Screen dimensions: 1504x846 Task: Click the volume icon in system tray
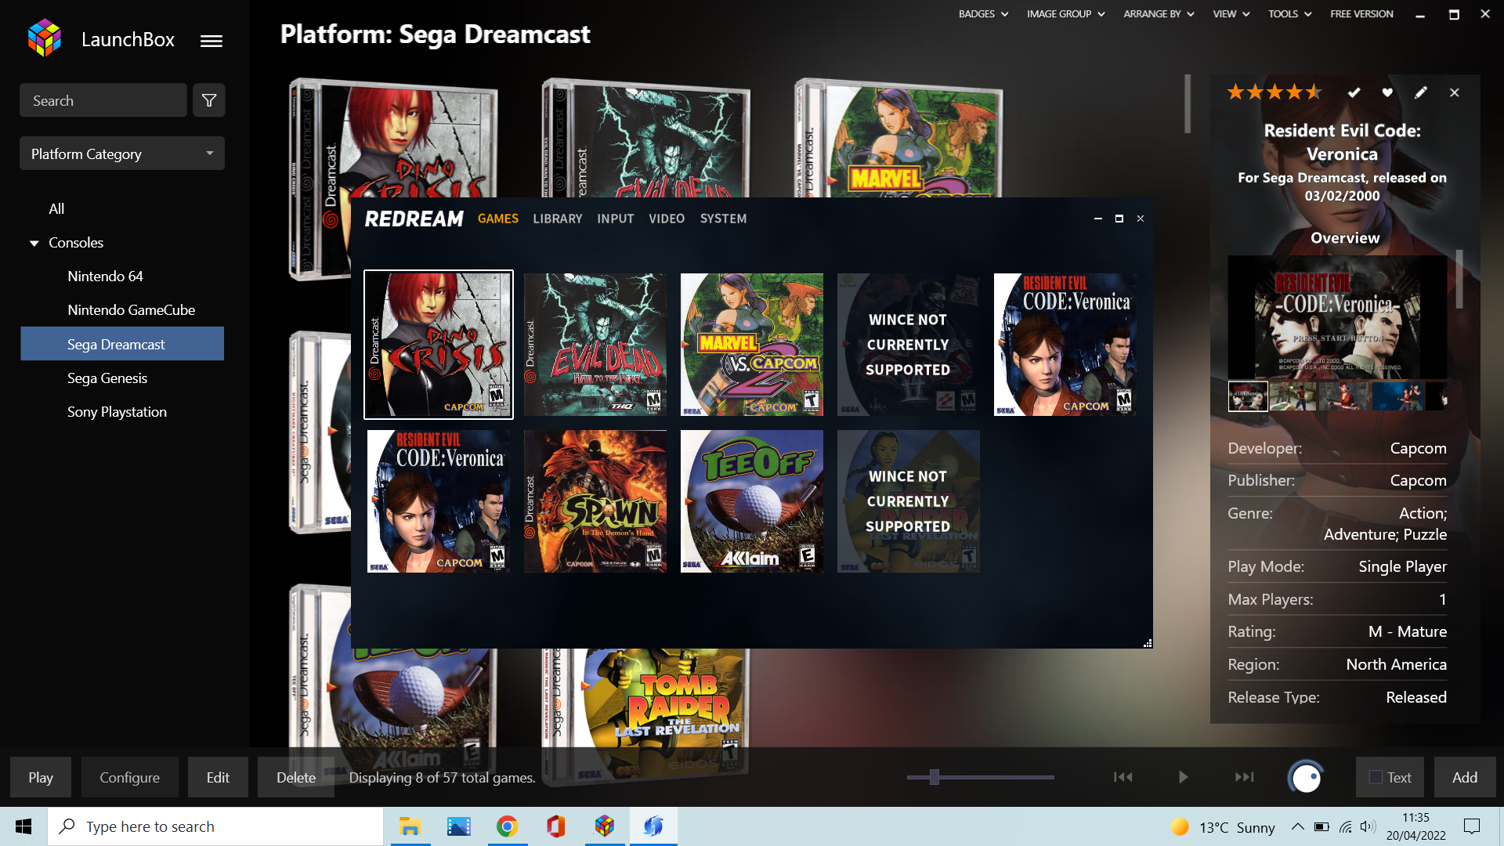point(1368,826)
